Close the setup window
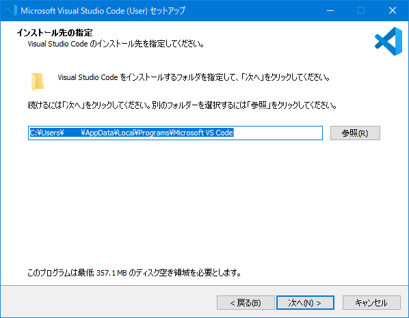 (x=393, y=10)
